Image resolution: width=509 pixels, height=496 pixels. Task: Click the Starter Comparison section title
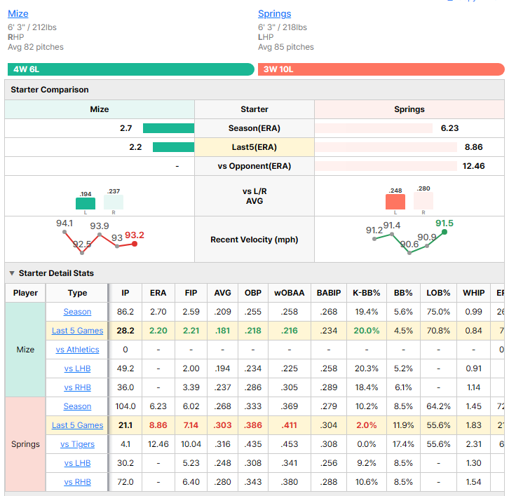[50, 90]
